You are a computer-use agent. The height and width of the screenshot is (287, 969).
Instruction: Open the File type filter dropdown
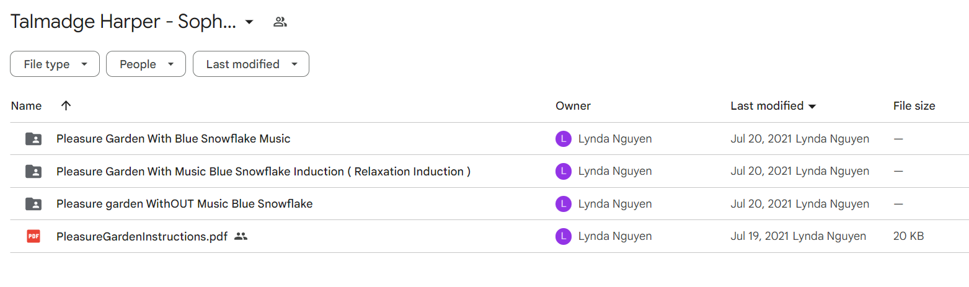point(55,64)
